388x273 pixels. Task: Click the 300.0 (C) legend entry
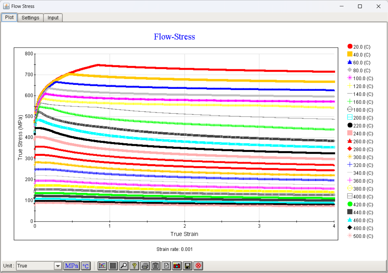(x=360, y=157)
